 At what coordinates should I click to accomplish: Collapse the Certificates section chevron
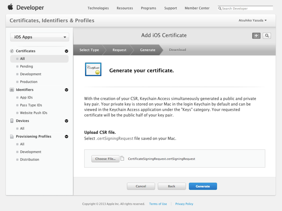(67, 51)
